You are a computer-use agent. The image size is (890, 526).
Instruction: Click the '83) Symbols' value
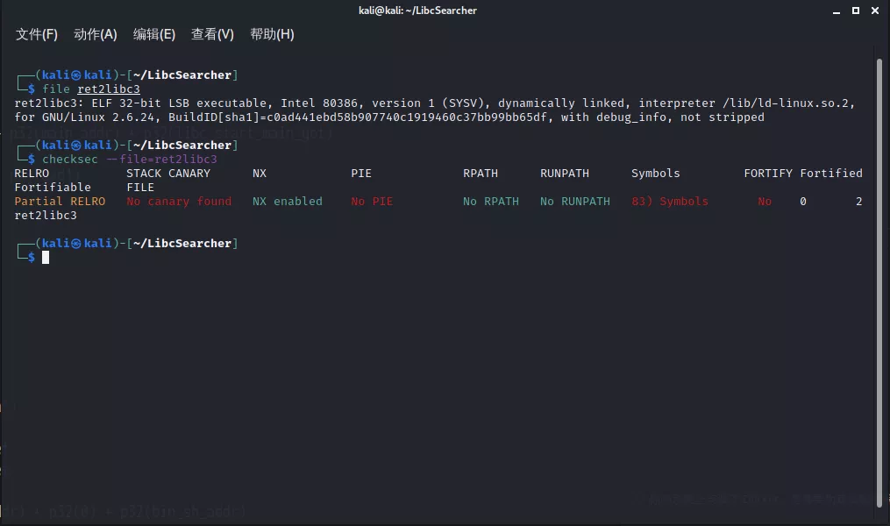click(x=670, y=202)
